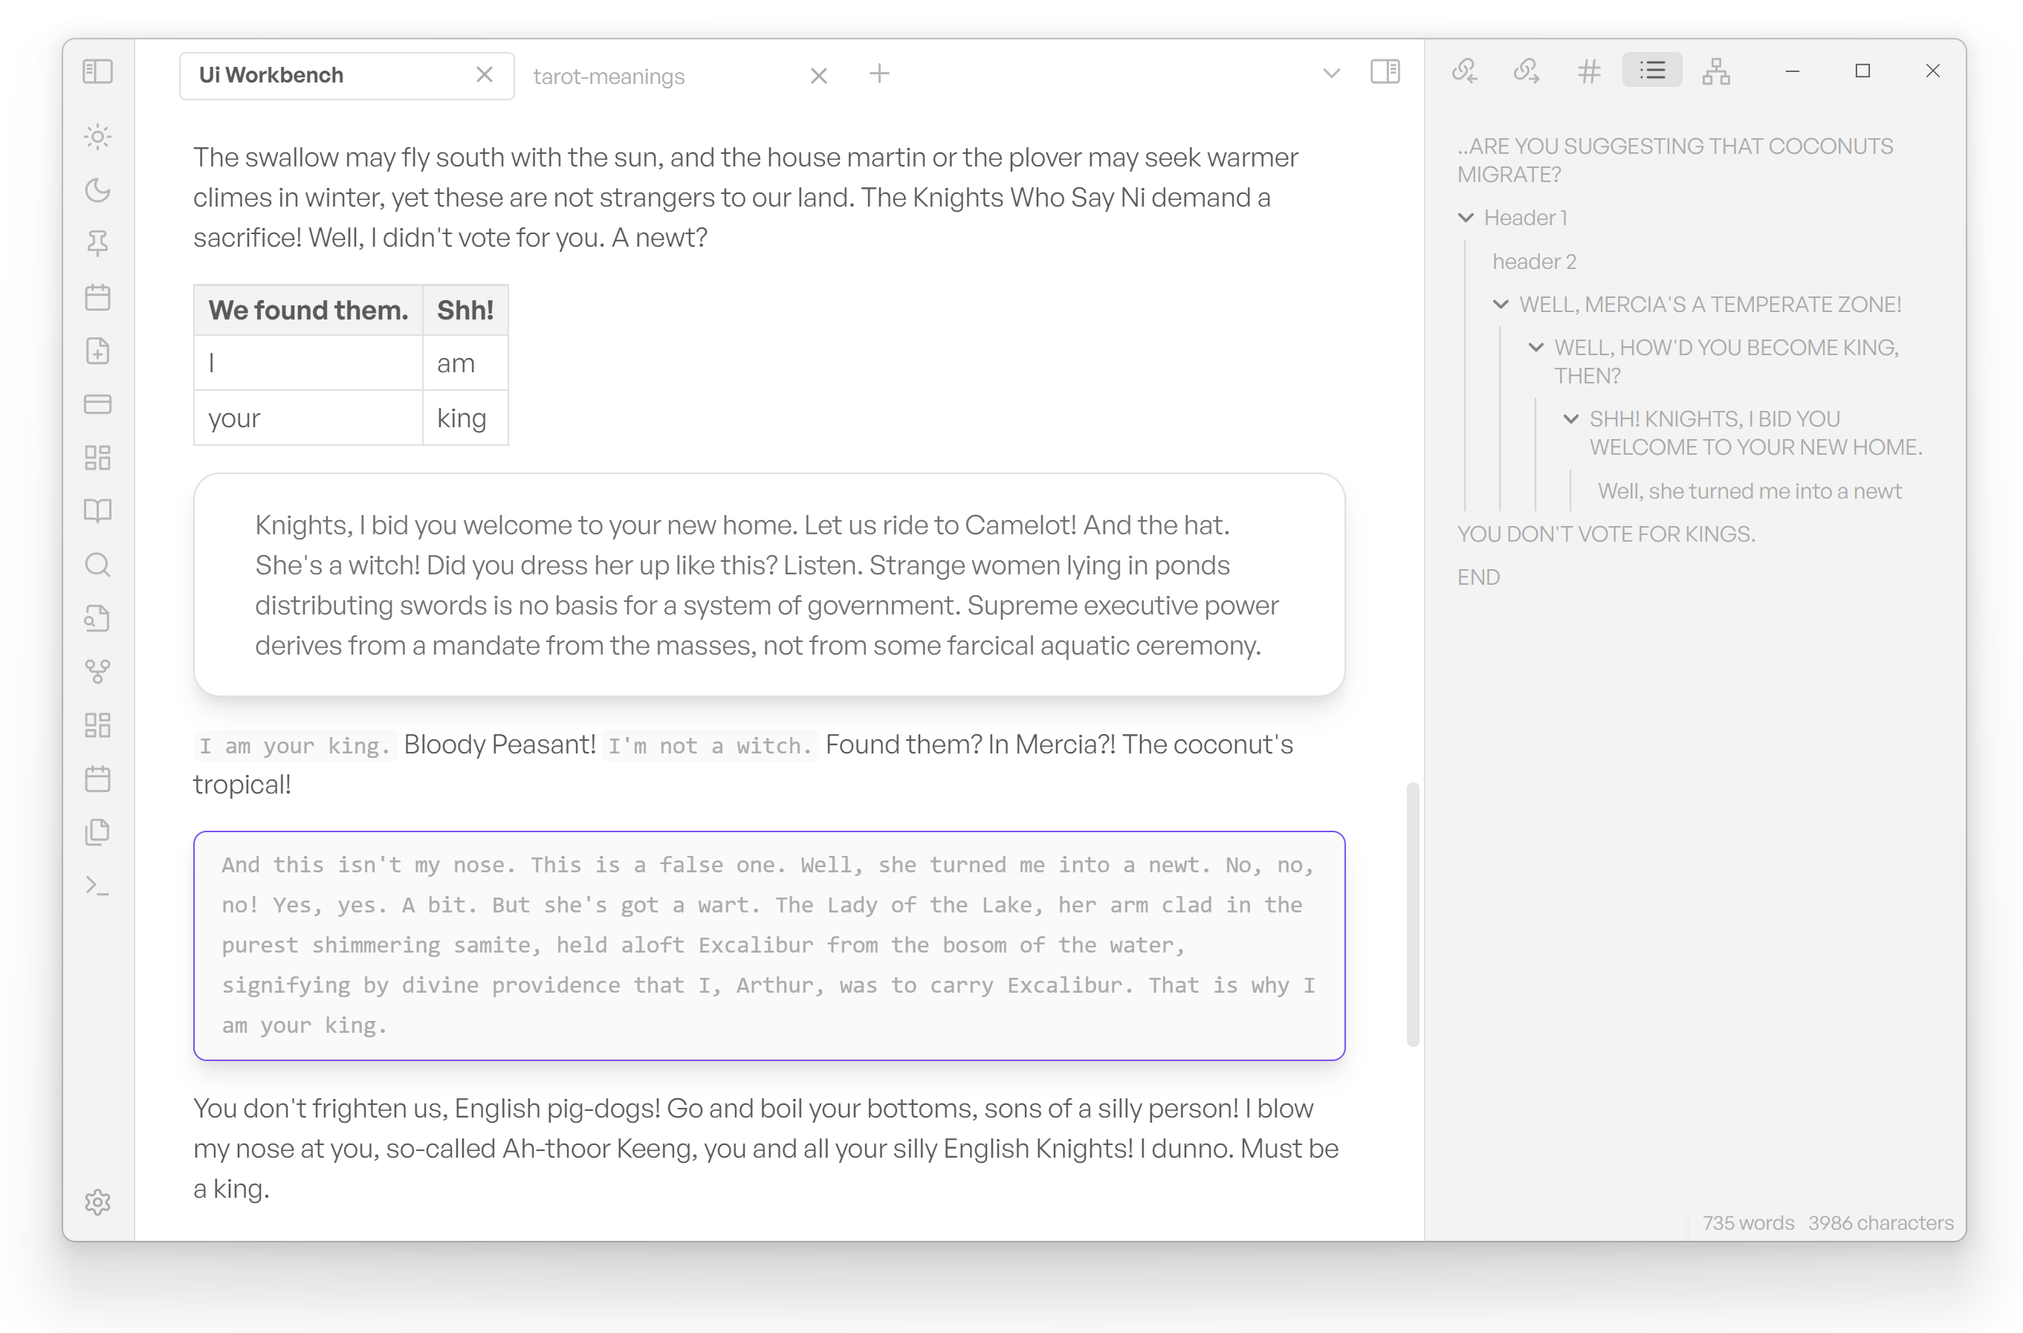Collapse the WELL, MERCIA'S A TEMPERATE ZONE heading
Screen dimensions: 2023x1333
[x=1500, y=305]
